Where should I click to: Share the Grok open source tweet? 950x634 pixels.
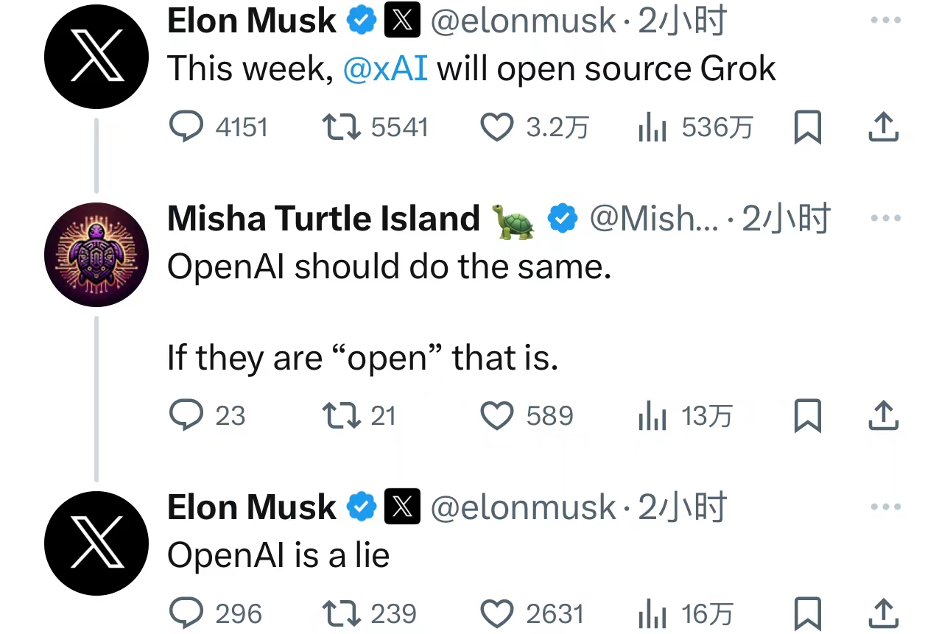883,127
